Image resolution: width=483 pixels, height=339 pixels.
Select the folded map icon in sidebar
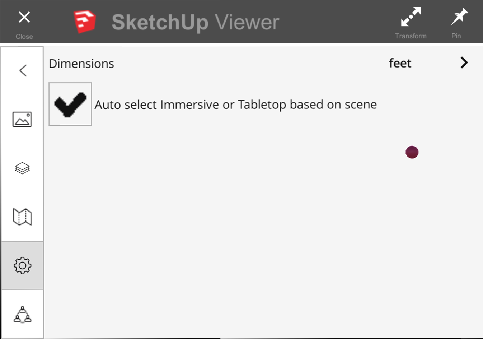(22, 217)
